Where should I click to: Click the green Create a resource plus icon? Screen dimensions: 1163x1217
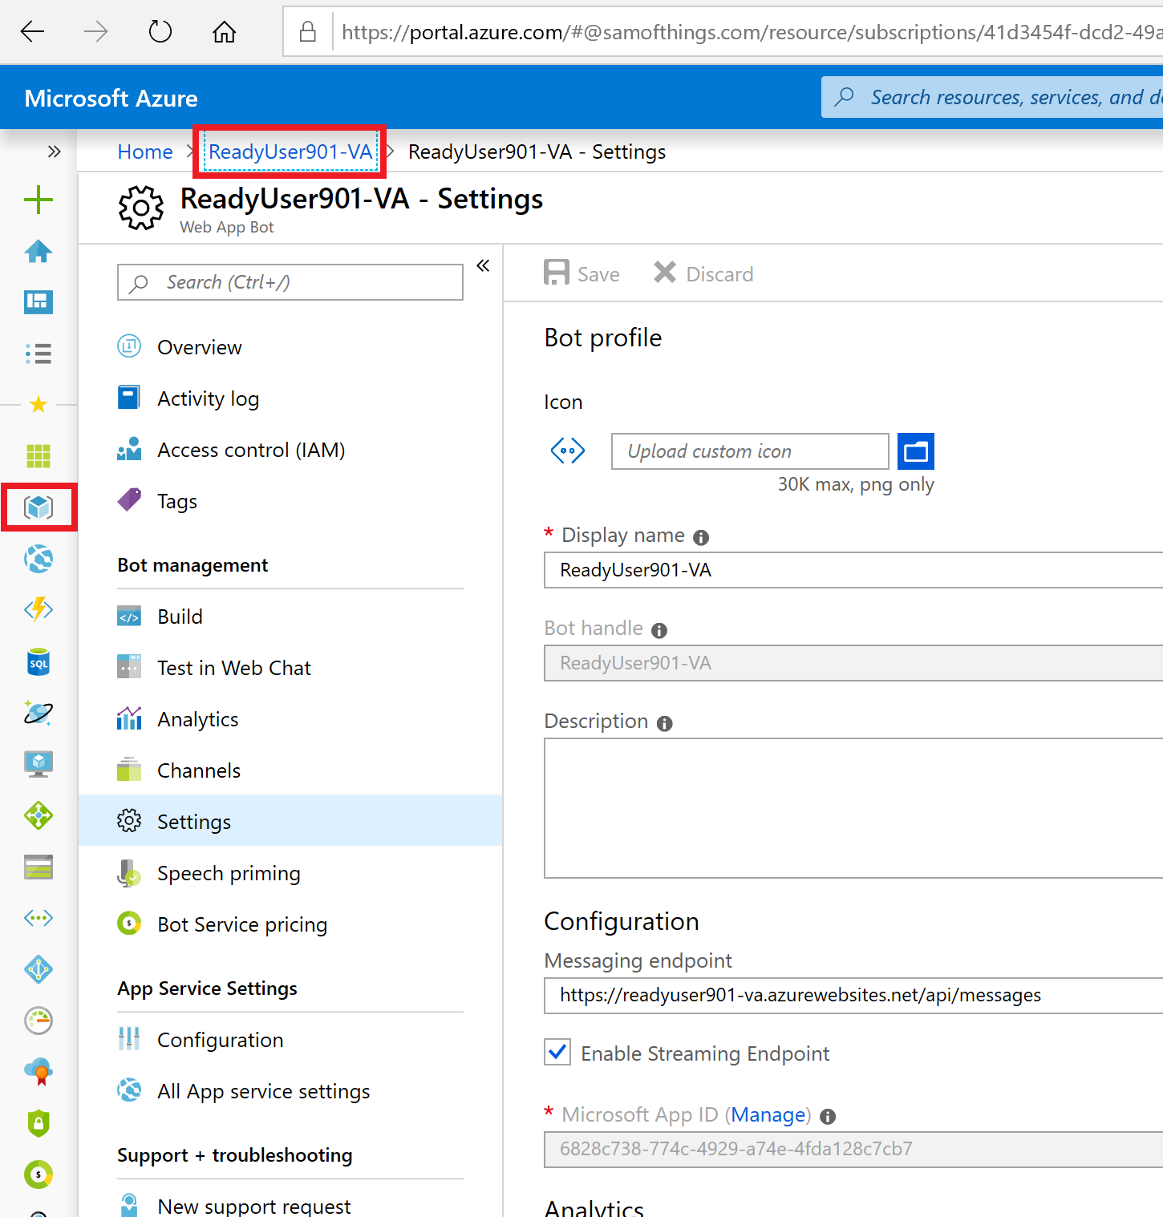pos(38,200)
